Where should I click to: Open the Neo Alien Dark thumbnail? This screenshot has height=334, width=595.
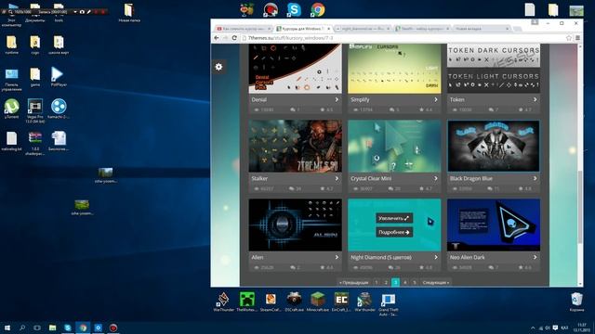(x=494, y=225)
